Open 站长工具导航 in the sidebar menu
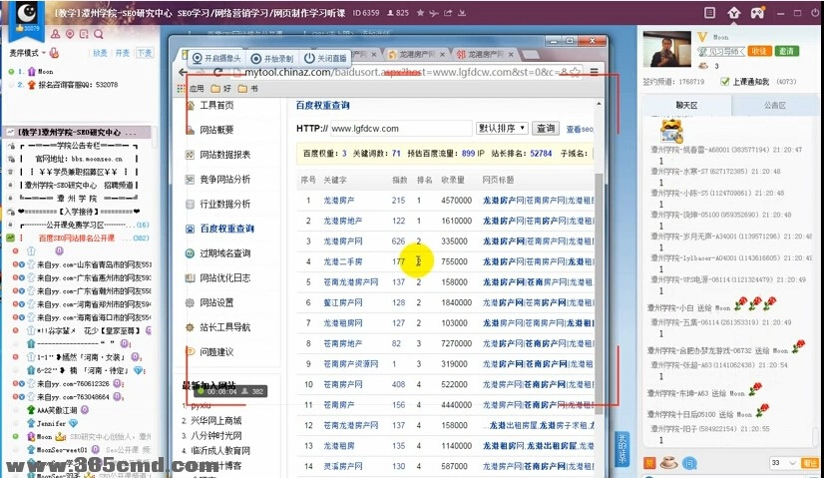This screenshot has height=478, width=824. click(x=224, y=327)
